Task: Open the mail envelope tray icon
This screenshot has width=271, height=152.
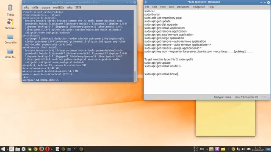Action: coord(249,149)
